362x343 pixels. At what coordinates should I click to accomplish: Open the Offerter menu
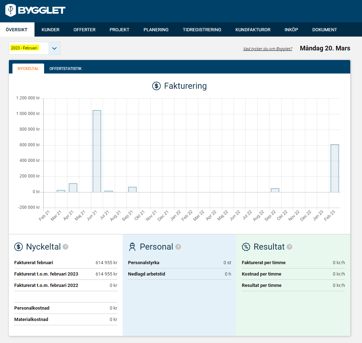pyautogui.click(x=85, y=30)
